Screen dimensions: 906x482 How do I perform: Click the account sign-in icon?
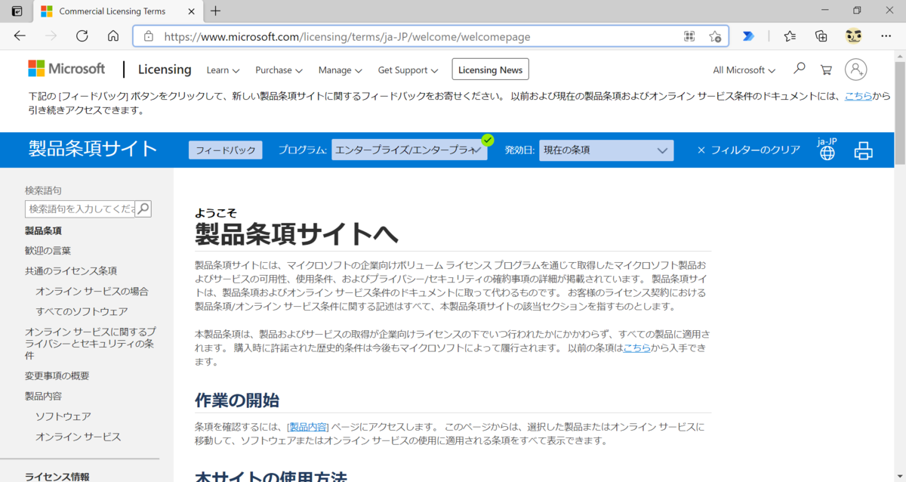(x=855, y=70)
